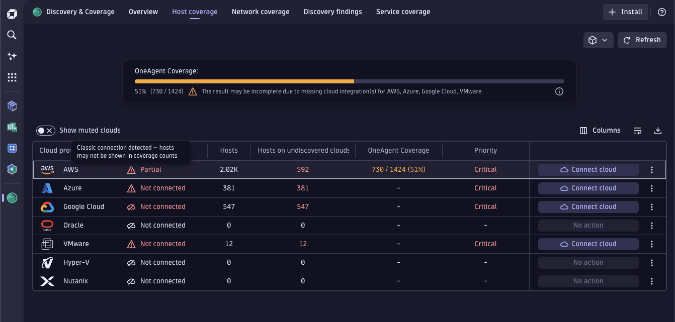This screenshot has width=675, height=322.
Task: Click the Discovery & Coverage app title
Action: coord(80,12)
